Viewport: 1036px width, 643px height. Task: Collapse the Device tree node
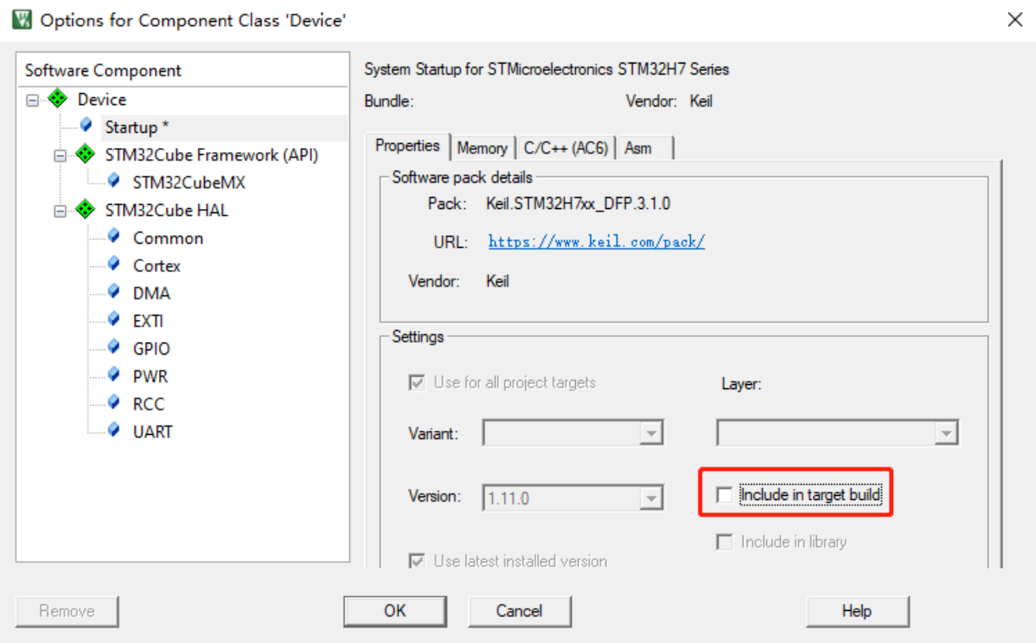click(32, 100)
